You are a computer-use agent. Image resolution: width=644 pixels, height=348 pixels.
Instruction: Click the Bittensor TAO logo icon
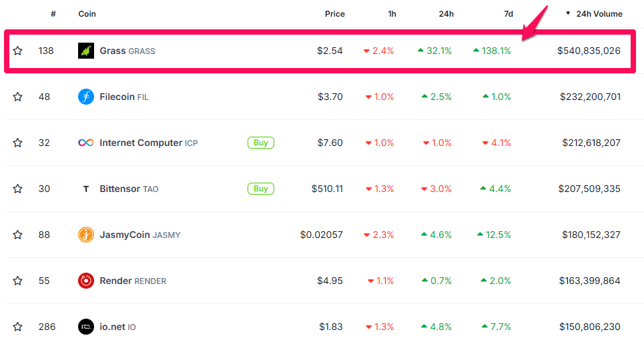coord(86,189)
